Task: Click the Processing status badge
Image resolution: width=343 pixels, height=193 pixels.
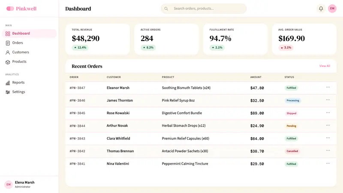Action: click(293, 101)
